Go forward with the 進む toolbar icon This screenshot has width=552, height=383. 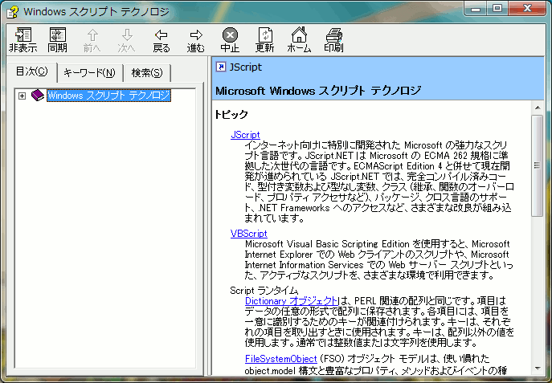[196, 39]
